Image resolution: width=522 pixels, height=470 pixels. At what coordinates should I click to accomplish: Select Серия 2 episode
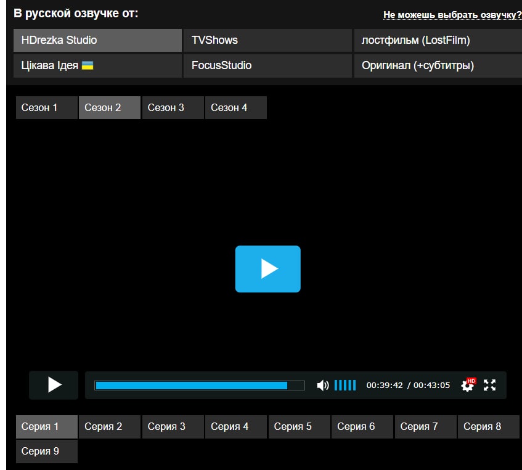(110, 427)
